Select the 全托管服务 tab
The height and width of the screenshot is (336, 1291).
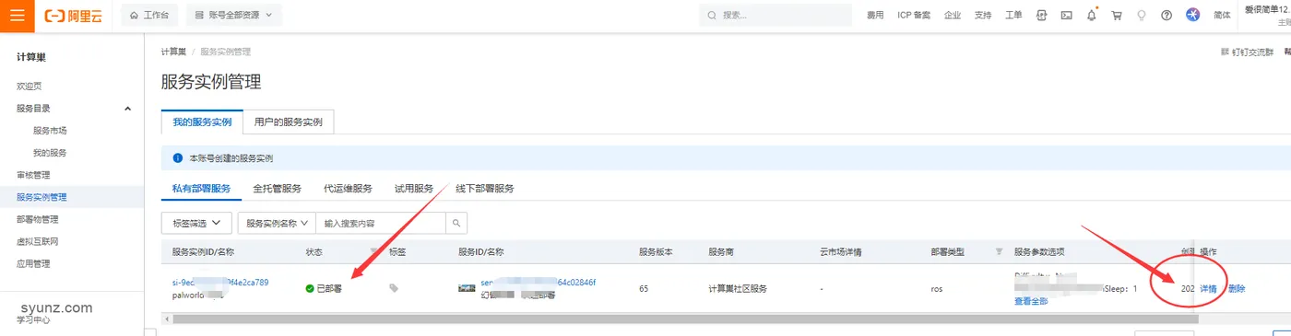[278, 189]
